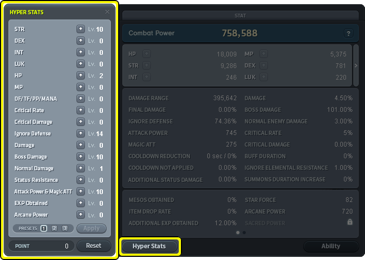Raise Attack Power & Magic ATT level
The height and width of the screenshot is (260, 365).
point(80,191)
